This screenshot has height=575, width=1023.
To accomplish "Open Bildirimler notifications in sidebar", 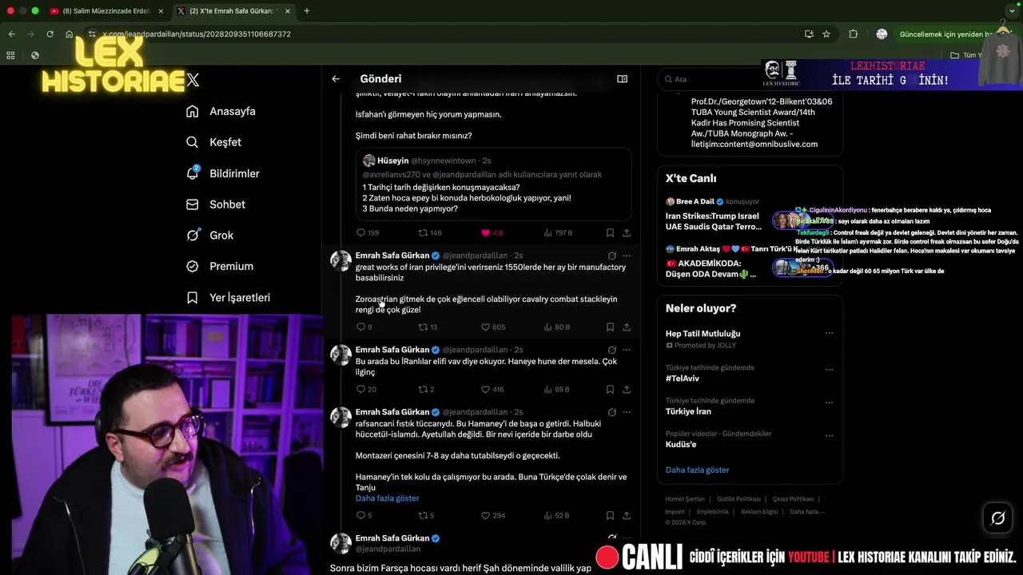I will 222,173.
